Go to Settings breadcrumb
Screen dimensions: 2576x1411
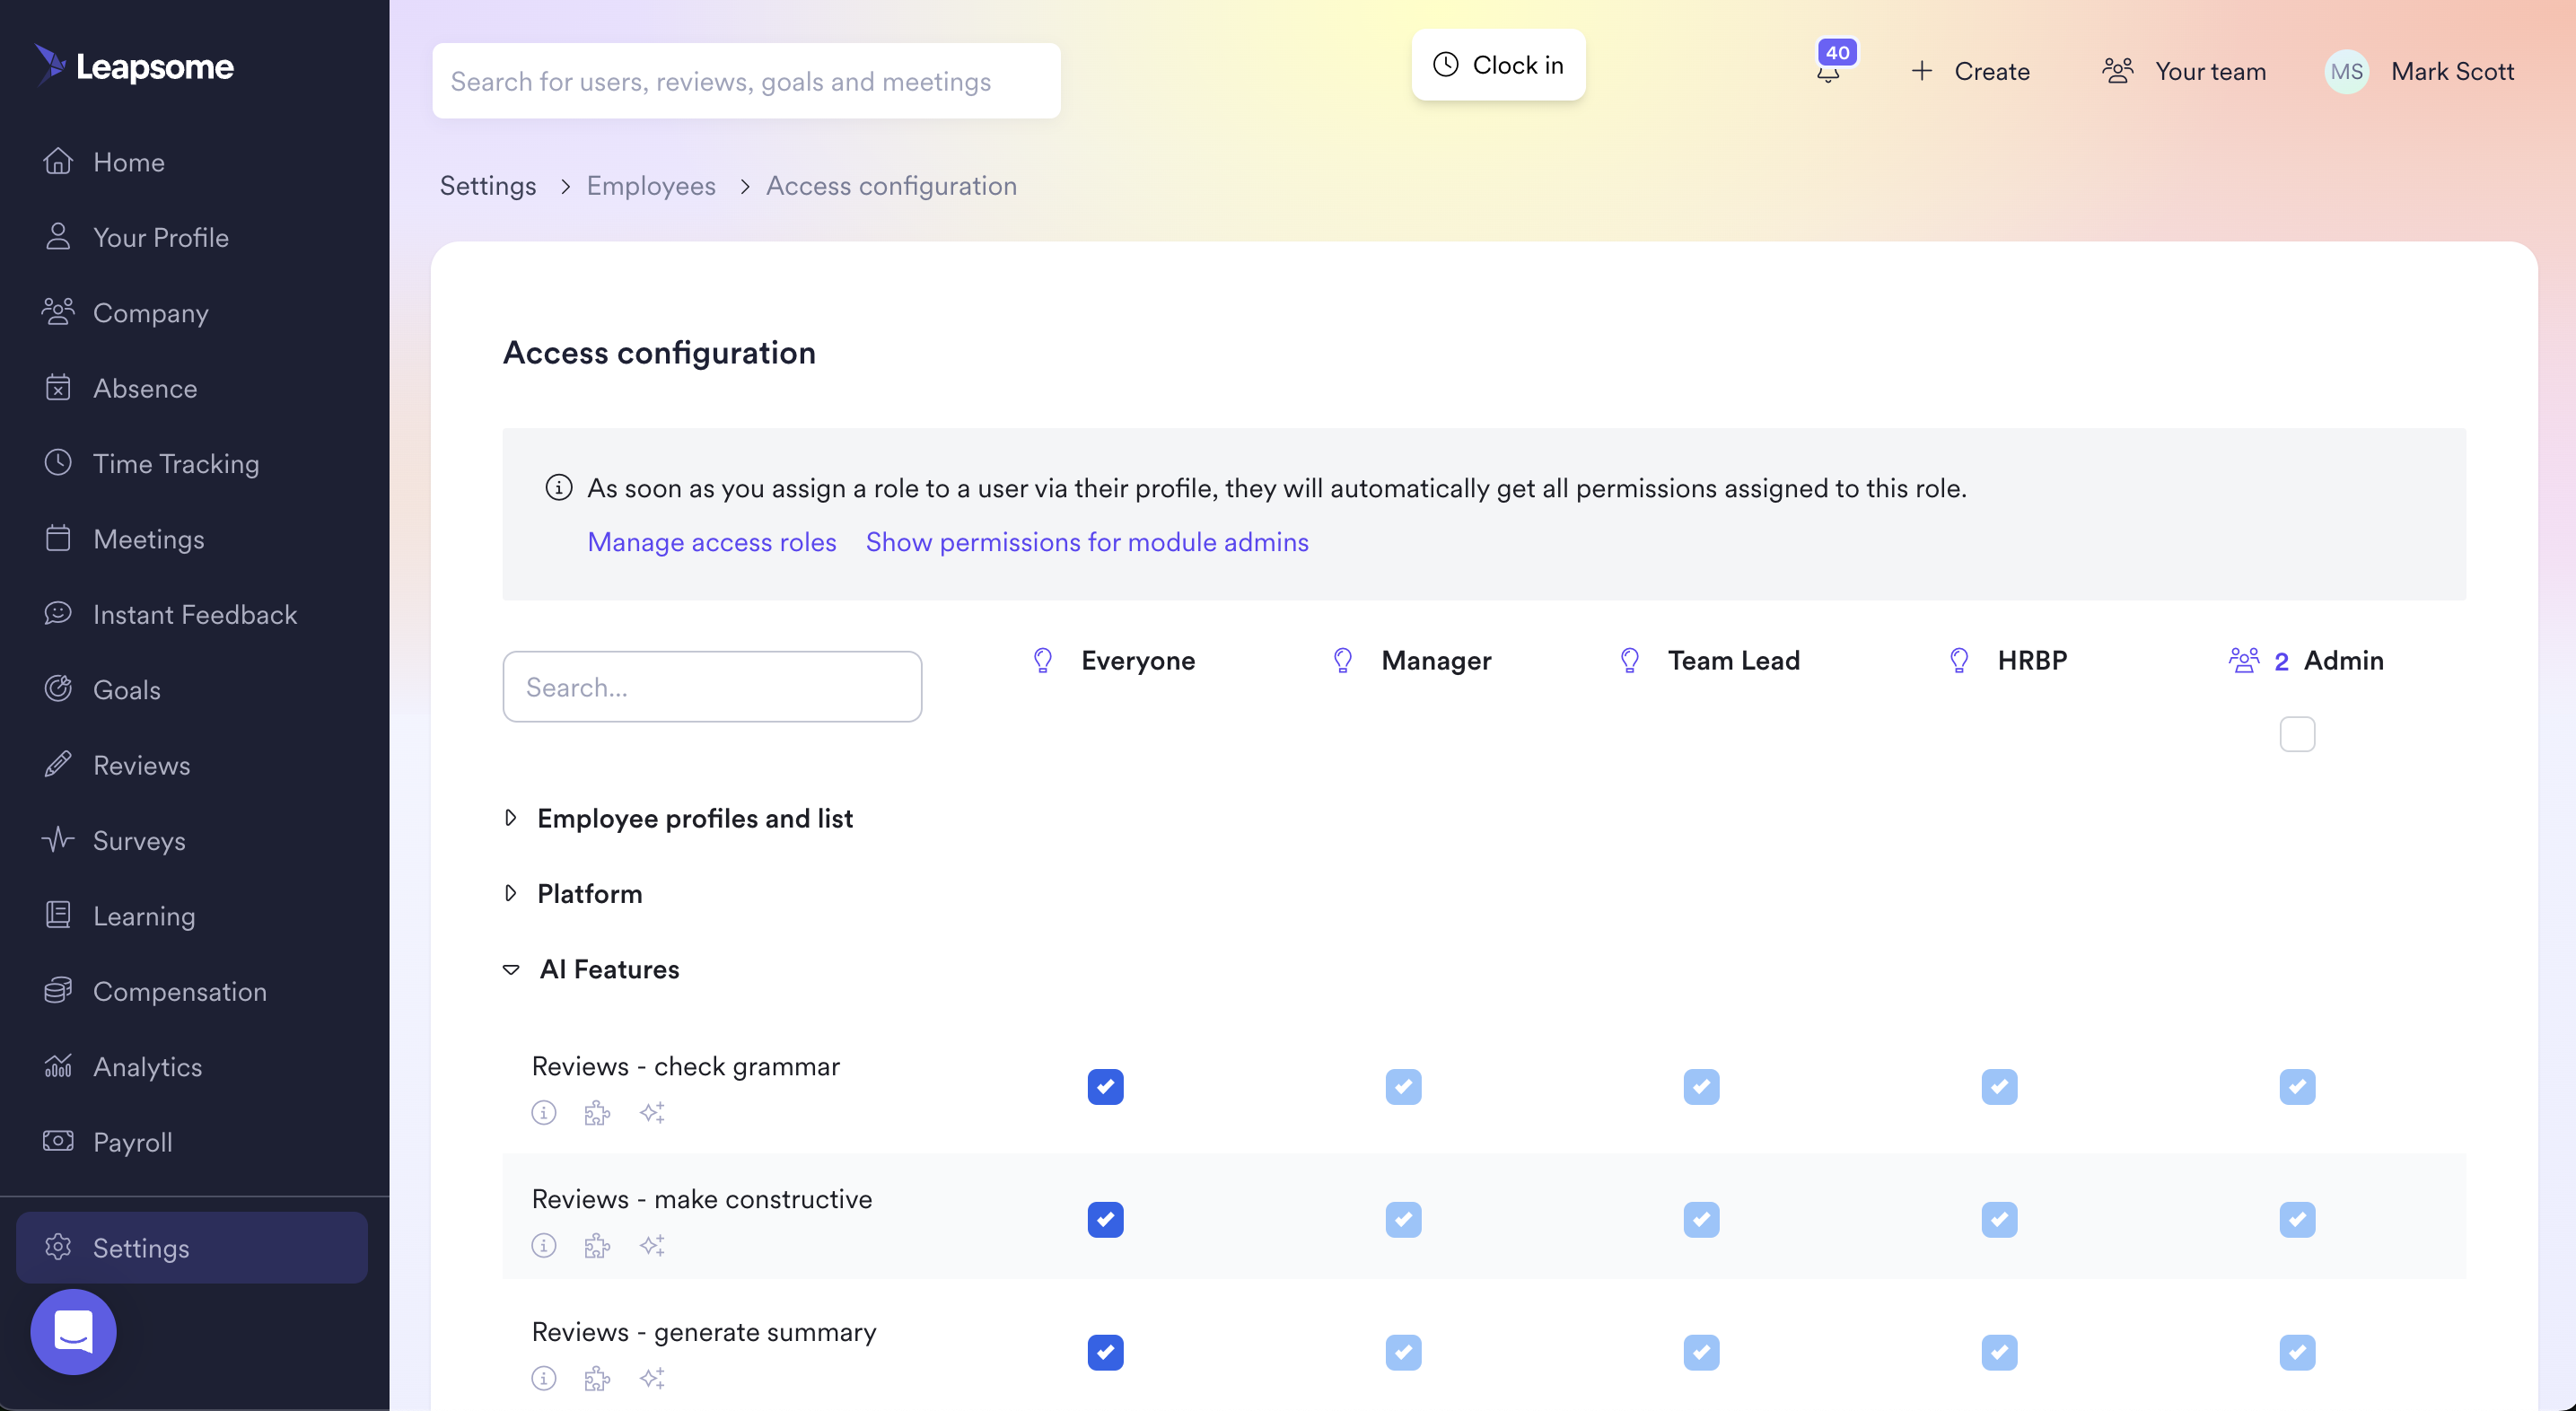(x=488, y=185)
